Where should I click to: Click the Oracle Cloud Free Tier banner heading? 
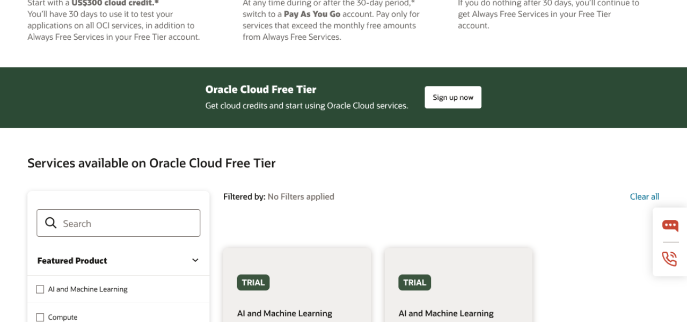[x=261, y=90]
